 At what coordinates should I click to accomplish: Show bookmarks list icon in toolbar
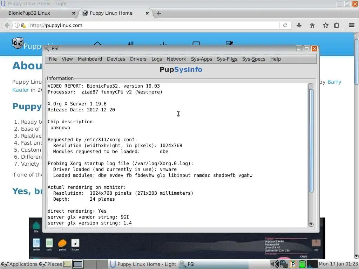pos(337,25)
